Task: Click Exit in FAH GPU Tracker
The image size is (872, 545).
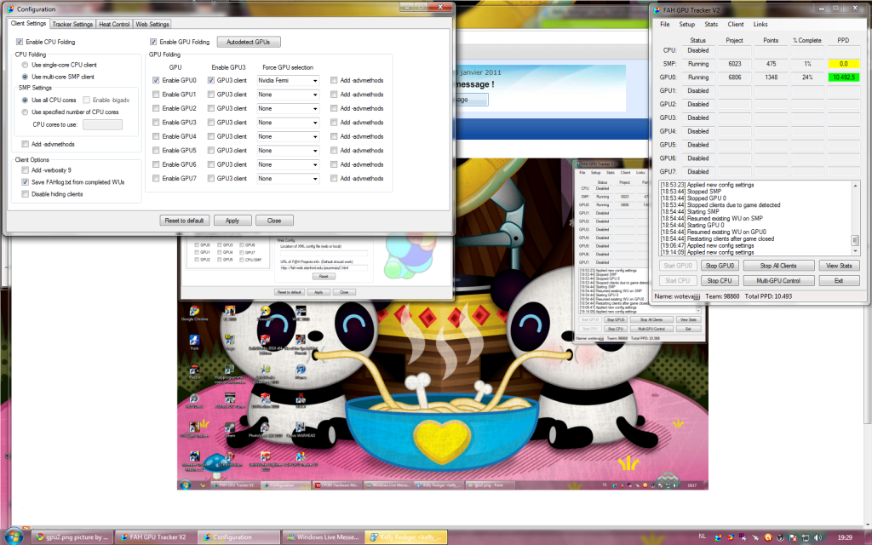Action: [x=839, y=281]
